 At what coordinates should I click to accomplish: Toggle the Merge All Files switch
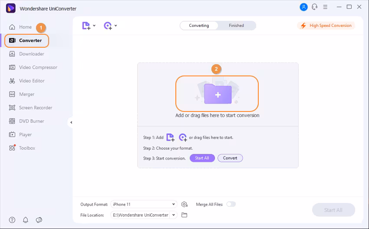pos(231,204)
